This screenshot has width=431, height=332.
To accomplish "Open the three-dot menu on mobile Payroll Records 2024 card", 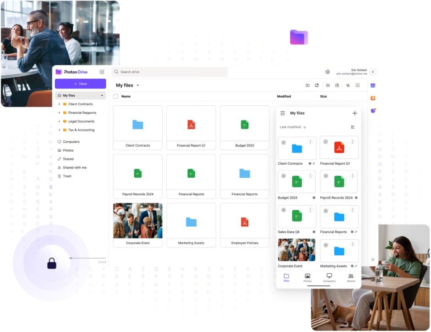I will click(353, 176).
